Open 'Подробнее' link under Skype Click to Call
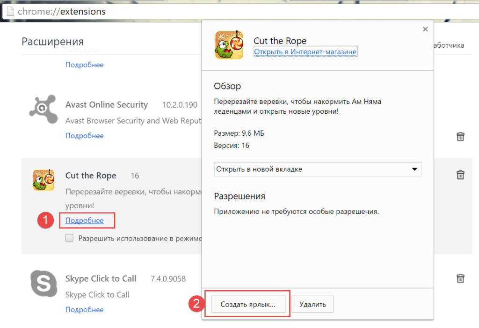Screen dimensions: 479x328 85,310
